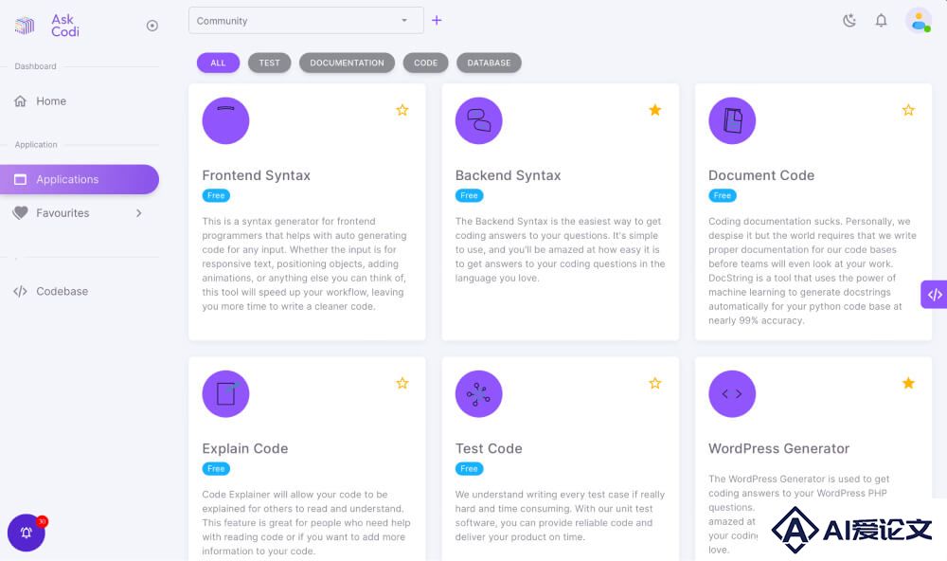Click the AskCodi logo
947x561 pixels.
coord(46,26)
